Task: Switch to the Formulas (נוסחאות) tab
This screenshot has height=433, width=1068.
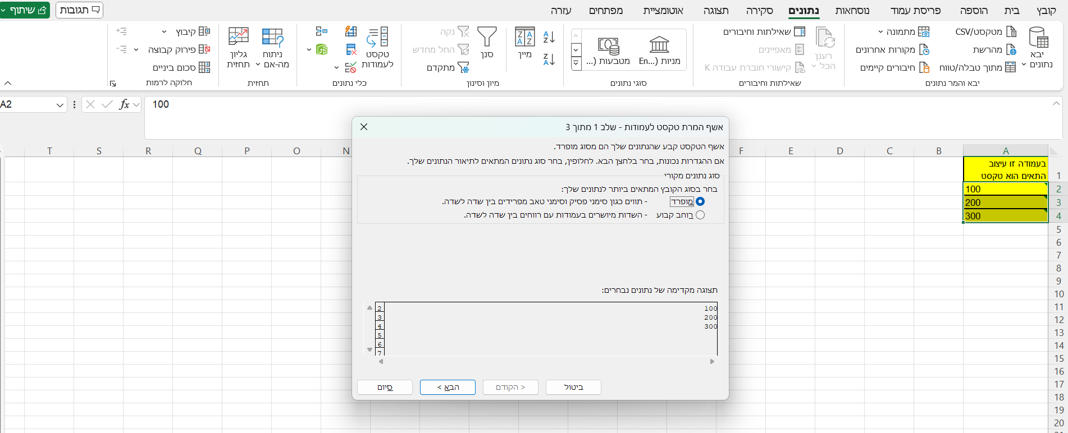Action: [x=852, y=10]
